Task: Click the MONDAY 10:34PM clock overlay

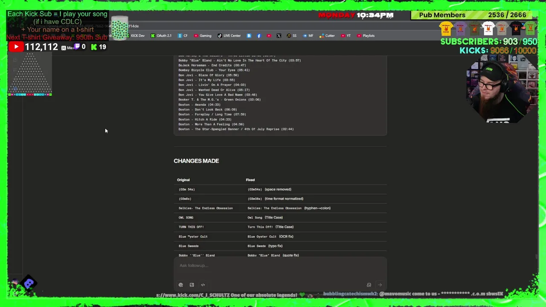Action: click(356, 15)
